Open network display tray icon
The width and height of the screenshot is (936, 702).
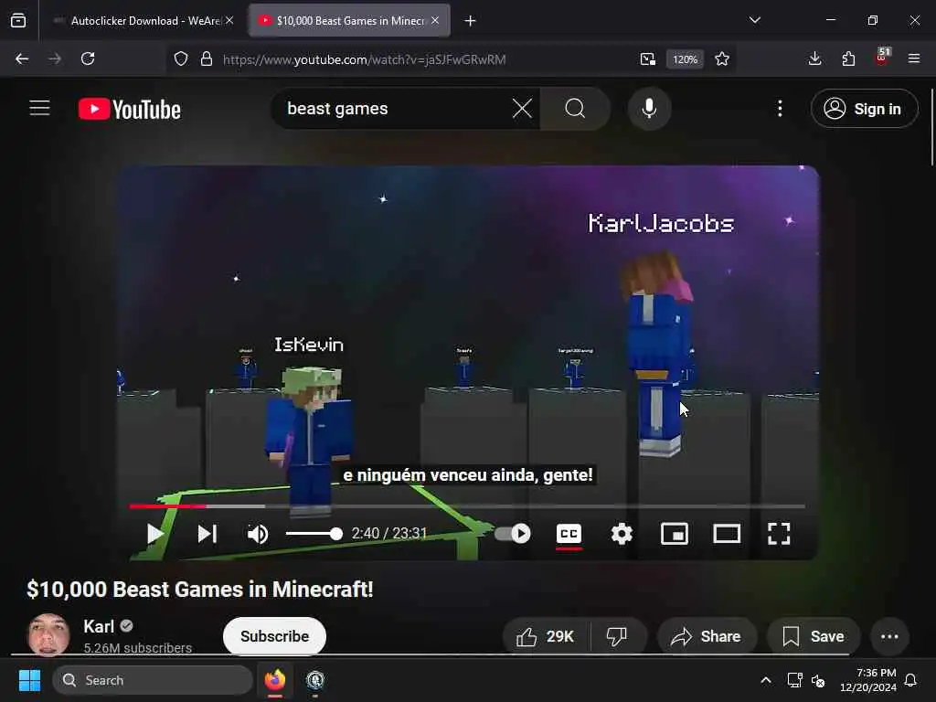pyautogui.click(x=794, y=680)
